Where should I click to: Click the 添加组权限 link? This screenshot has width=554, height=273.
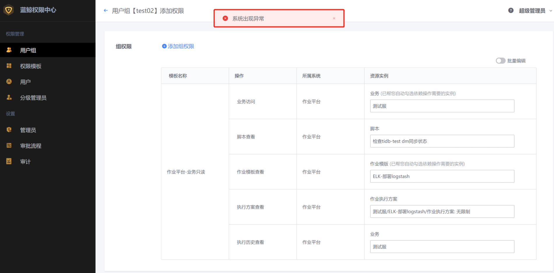(x=180, y=46)
